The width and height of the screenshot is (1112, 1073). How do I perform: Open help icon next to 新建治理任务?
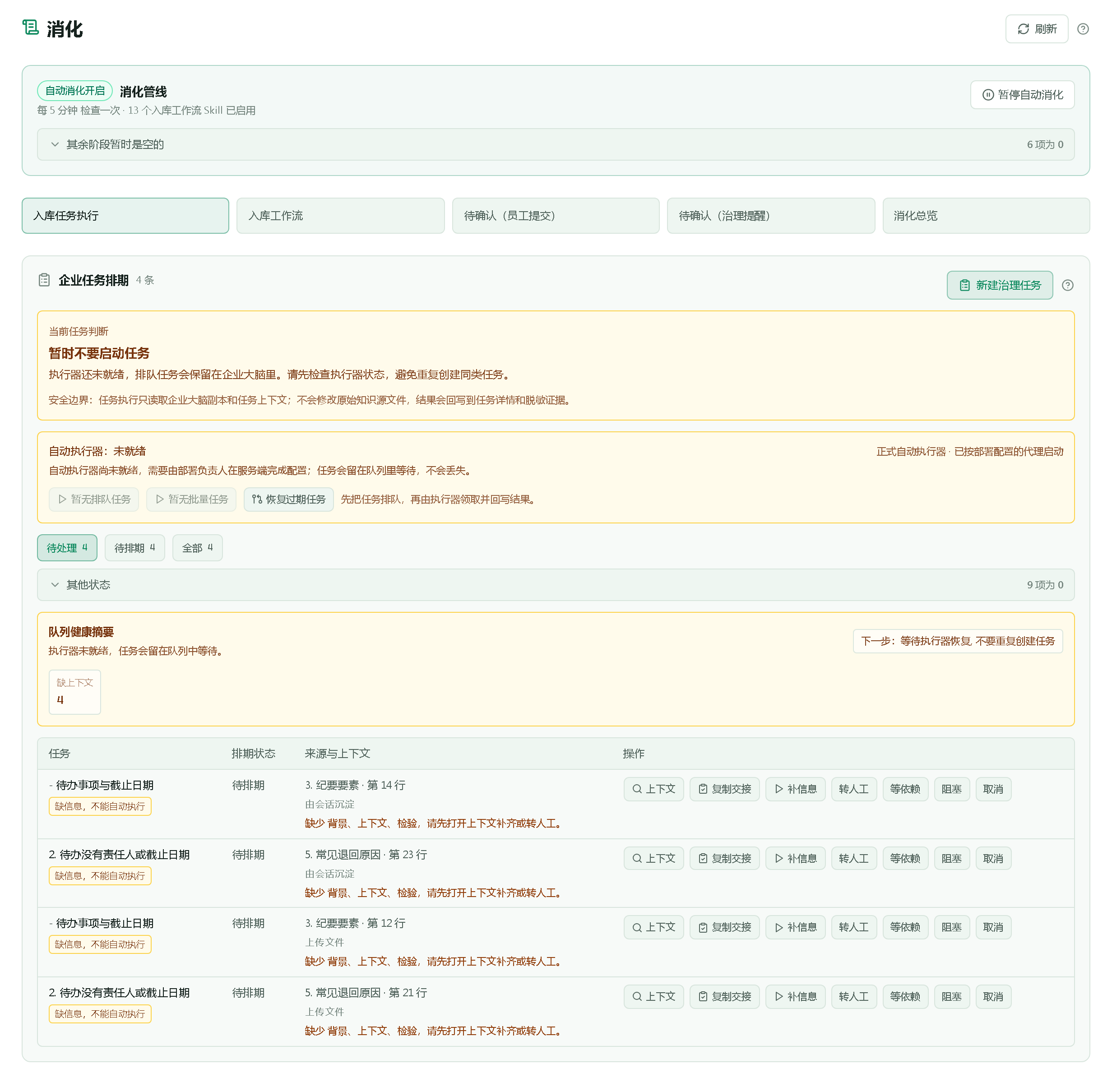click(1067, 285)
